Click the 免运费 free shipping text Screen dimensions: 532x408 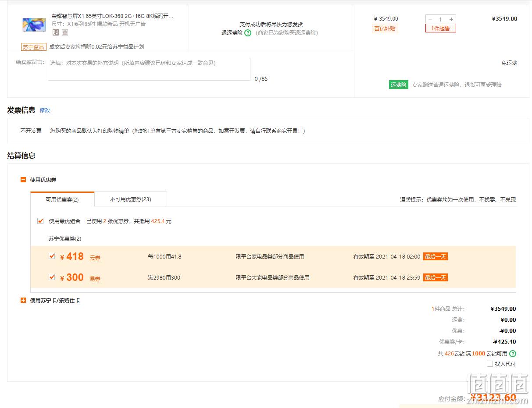[509, 63]
